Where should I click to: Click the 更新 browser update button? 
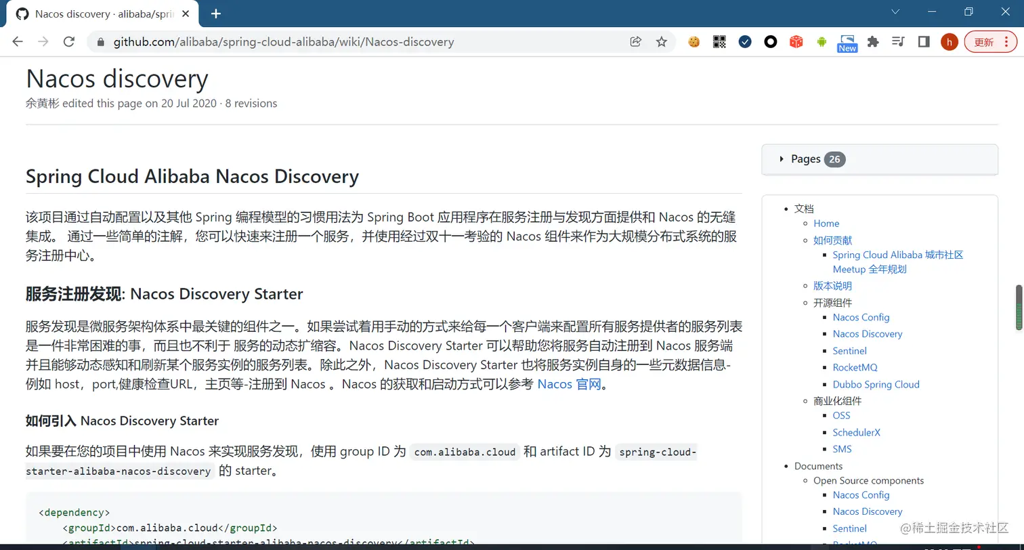[991, 42]
